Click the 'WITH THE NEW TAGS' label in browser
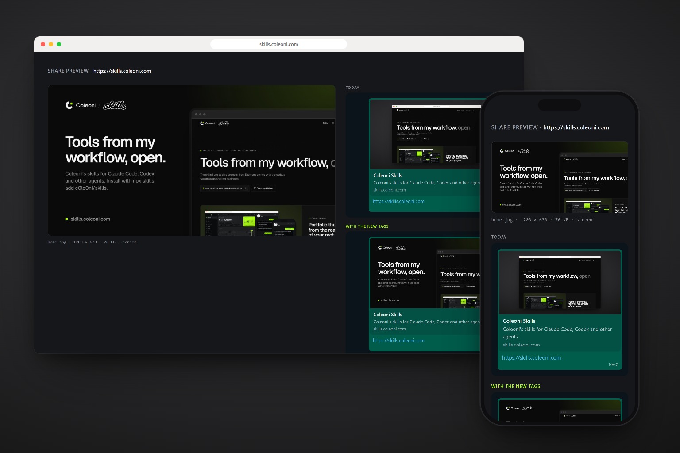 [367, 226]
